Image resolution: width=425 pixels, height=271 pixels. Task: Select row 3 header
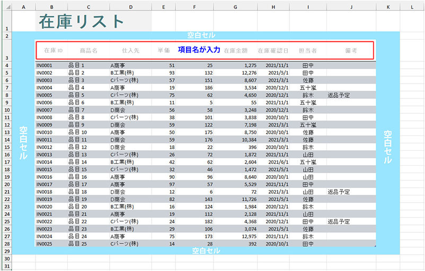coord(7,50)
